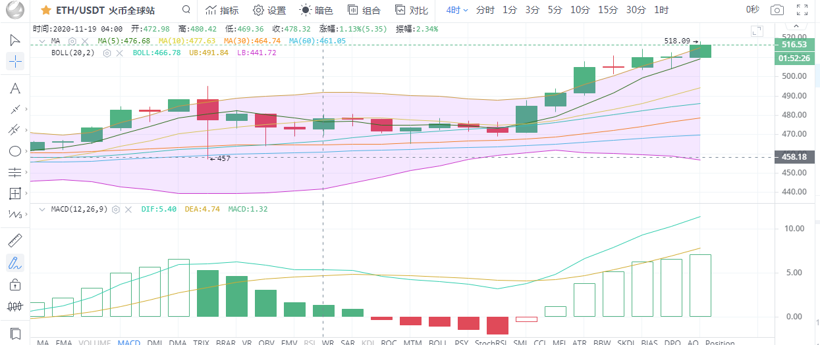Select the 30分 interval

pyautogui.click(x=636, y=10)
